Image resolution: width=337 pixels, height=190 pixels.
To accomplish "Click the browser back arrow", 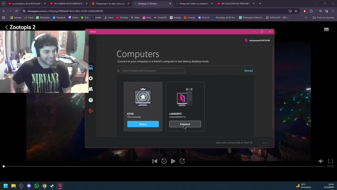I will tap(4, 11).
